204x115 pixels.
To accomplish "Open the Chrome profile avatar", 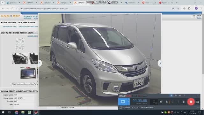I will pos(196,8).
